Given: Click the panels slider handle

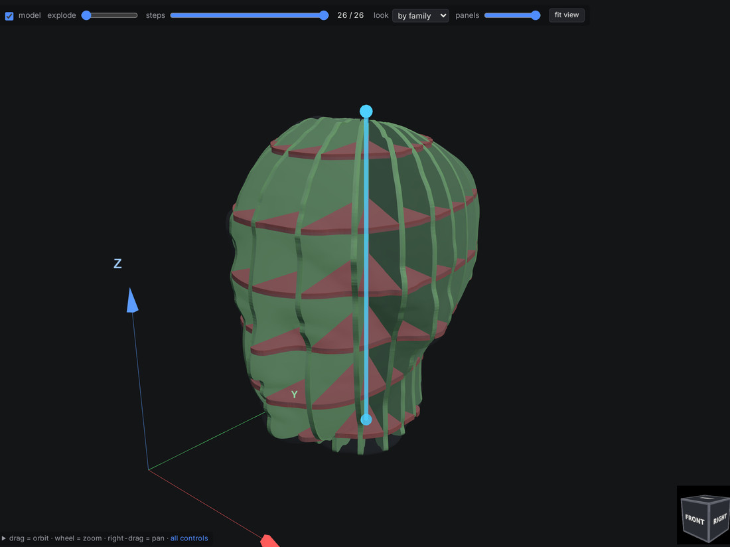Looking at the screenshot, I should click(536, 15).
